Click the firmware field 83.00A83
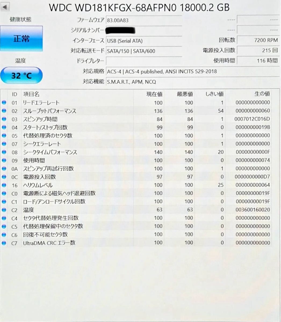Screen dimensions: 281x322 pyautogui.click(x=144, y=20)
